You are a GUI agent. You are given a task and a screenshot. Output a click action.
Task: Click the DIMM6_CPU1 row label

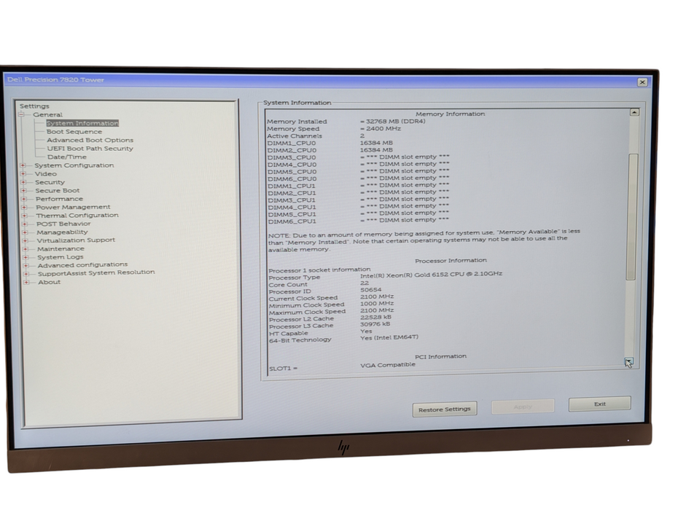tap(292, 221)
